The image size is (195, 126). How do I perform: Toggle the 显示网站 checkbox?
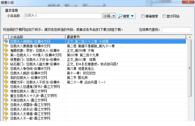point(164,16)
